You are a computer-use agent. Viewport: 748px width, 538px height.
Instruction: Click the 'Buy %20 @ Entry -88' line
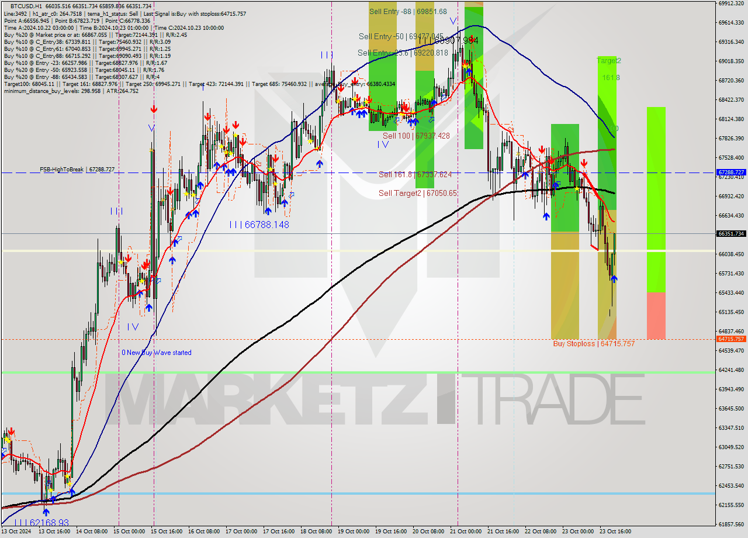[x=81, y=77]
